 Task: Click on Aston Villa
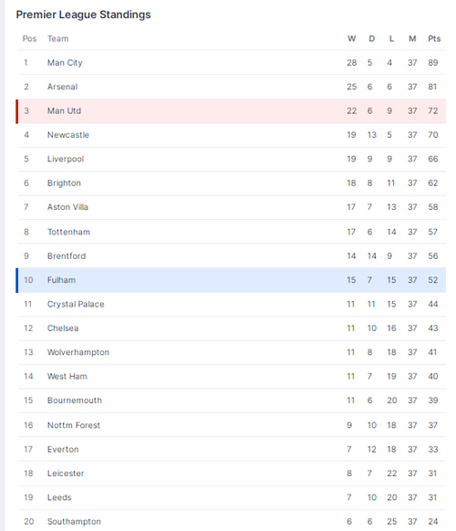tap(67, 207)
